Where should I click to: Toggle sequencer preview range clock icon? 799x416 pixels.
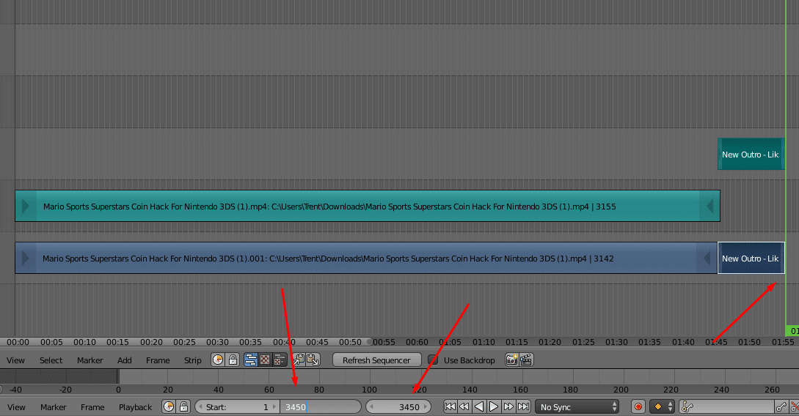218,360
